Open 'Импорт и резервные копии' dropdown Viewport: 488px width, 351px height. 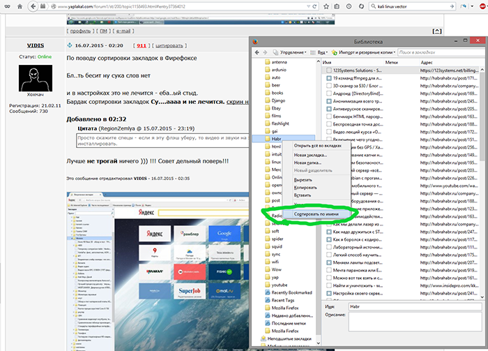pos(363,52)
